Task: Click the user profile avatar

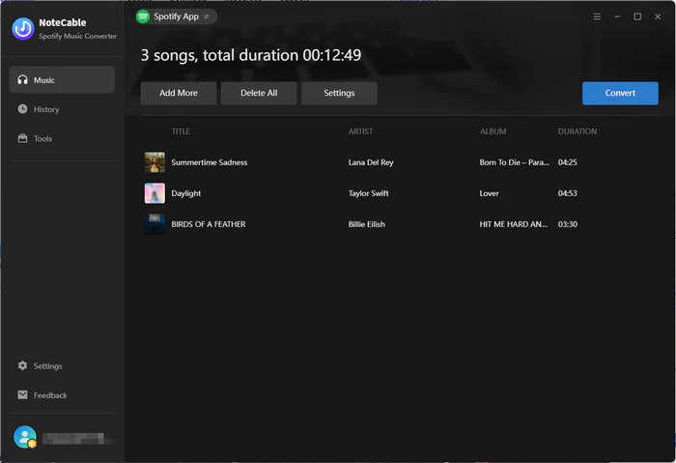Action: [x=24, y=437]
